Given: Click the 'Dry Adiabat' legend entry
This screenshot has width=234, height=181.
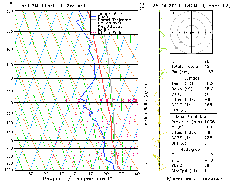Looking at the screenshot, I should [x=109, y=23].
